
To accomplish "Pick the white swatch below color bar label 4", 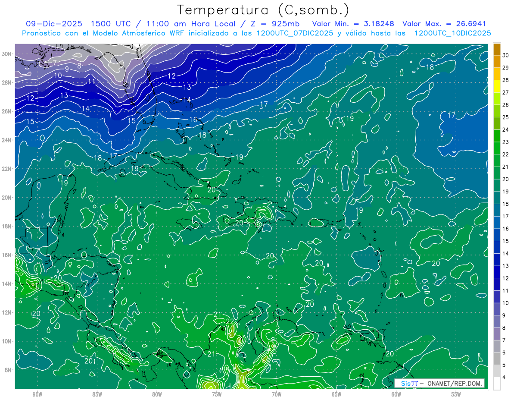I will [497, 384].
